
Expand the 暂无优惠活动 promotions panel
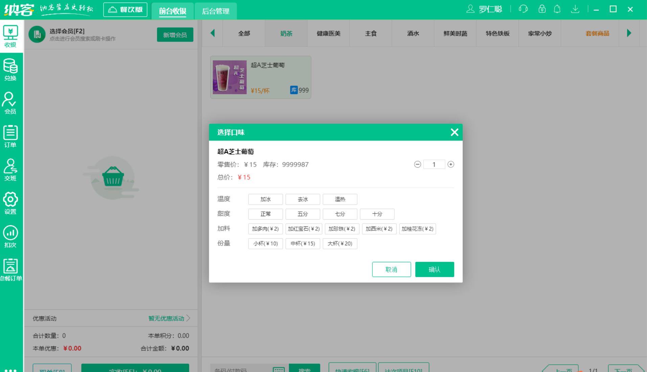(x=166, y=318)
